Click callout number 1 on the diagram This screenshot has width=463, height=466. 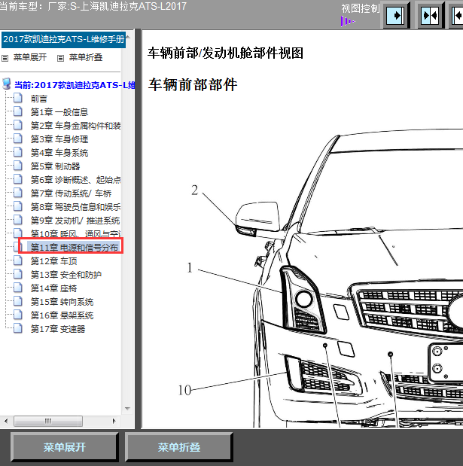click(190, 268)
